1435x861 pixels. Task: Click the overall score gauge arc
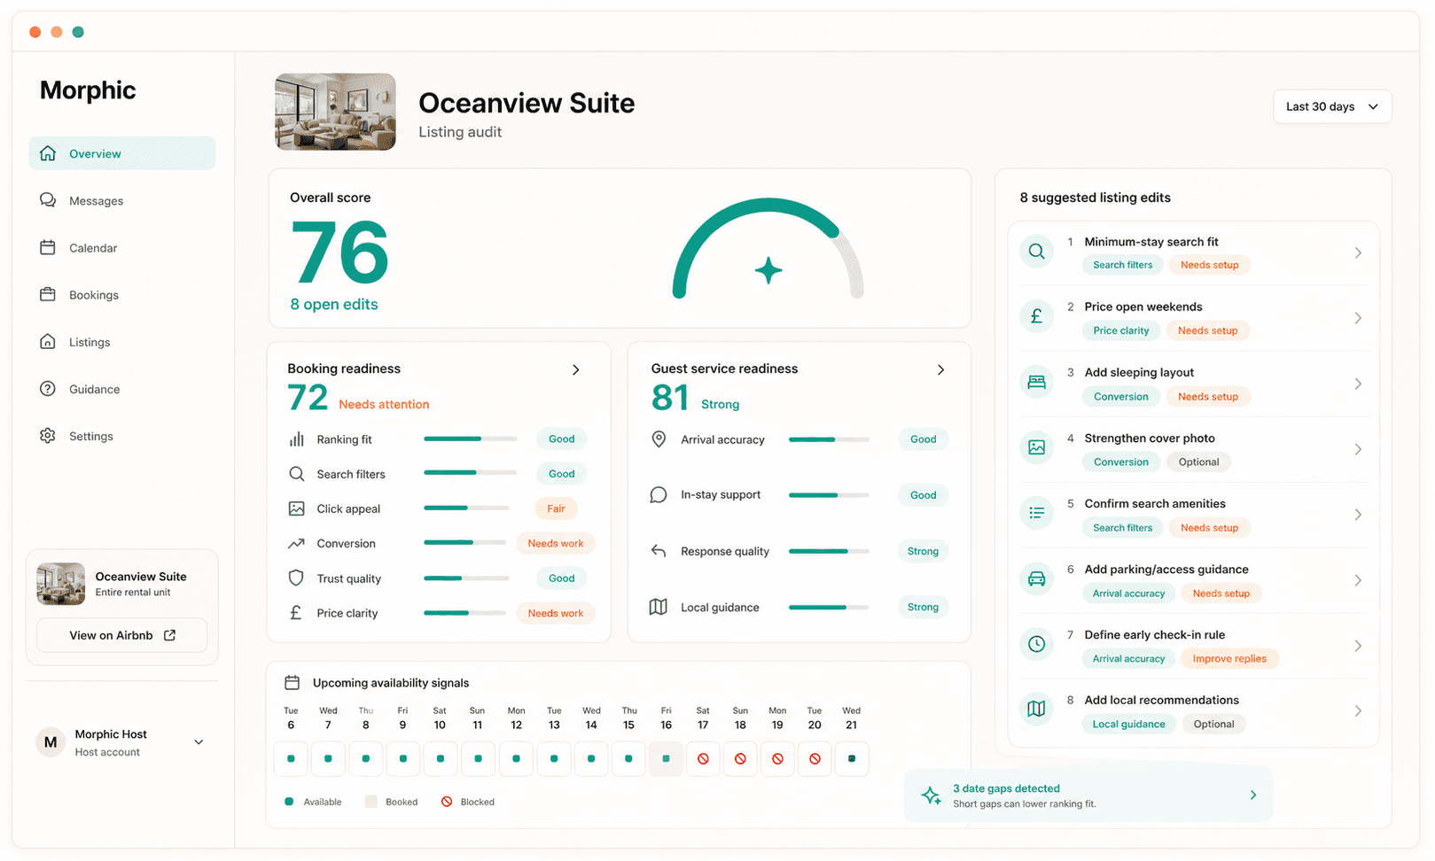[768, 248]
